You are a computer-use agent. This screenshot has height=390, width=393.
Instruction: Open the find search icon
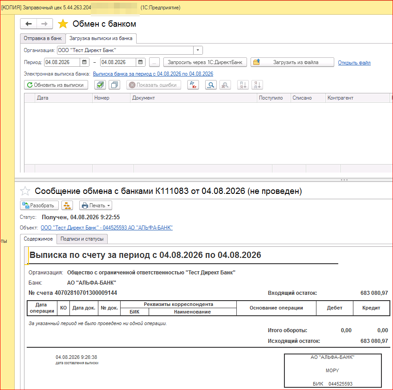click(x=211, y=85)
